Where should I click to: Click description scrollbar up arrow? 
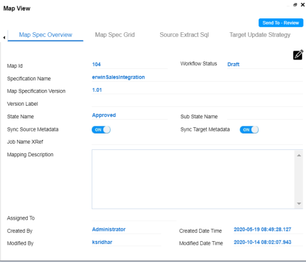coord(299,156)
